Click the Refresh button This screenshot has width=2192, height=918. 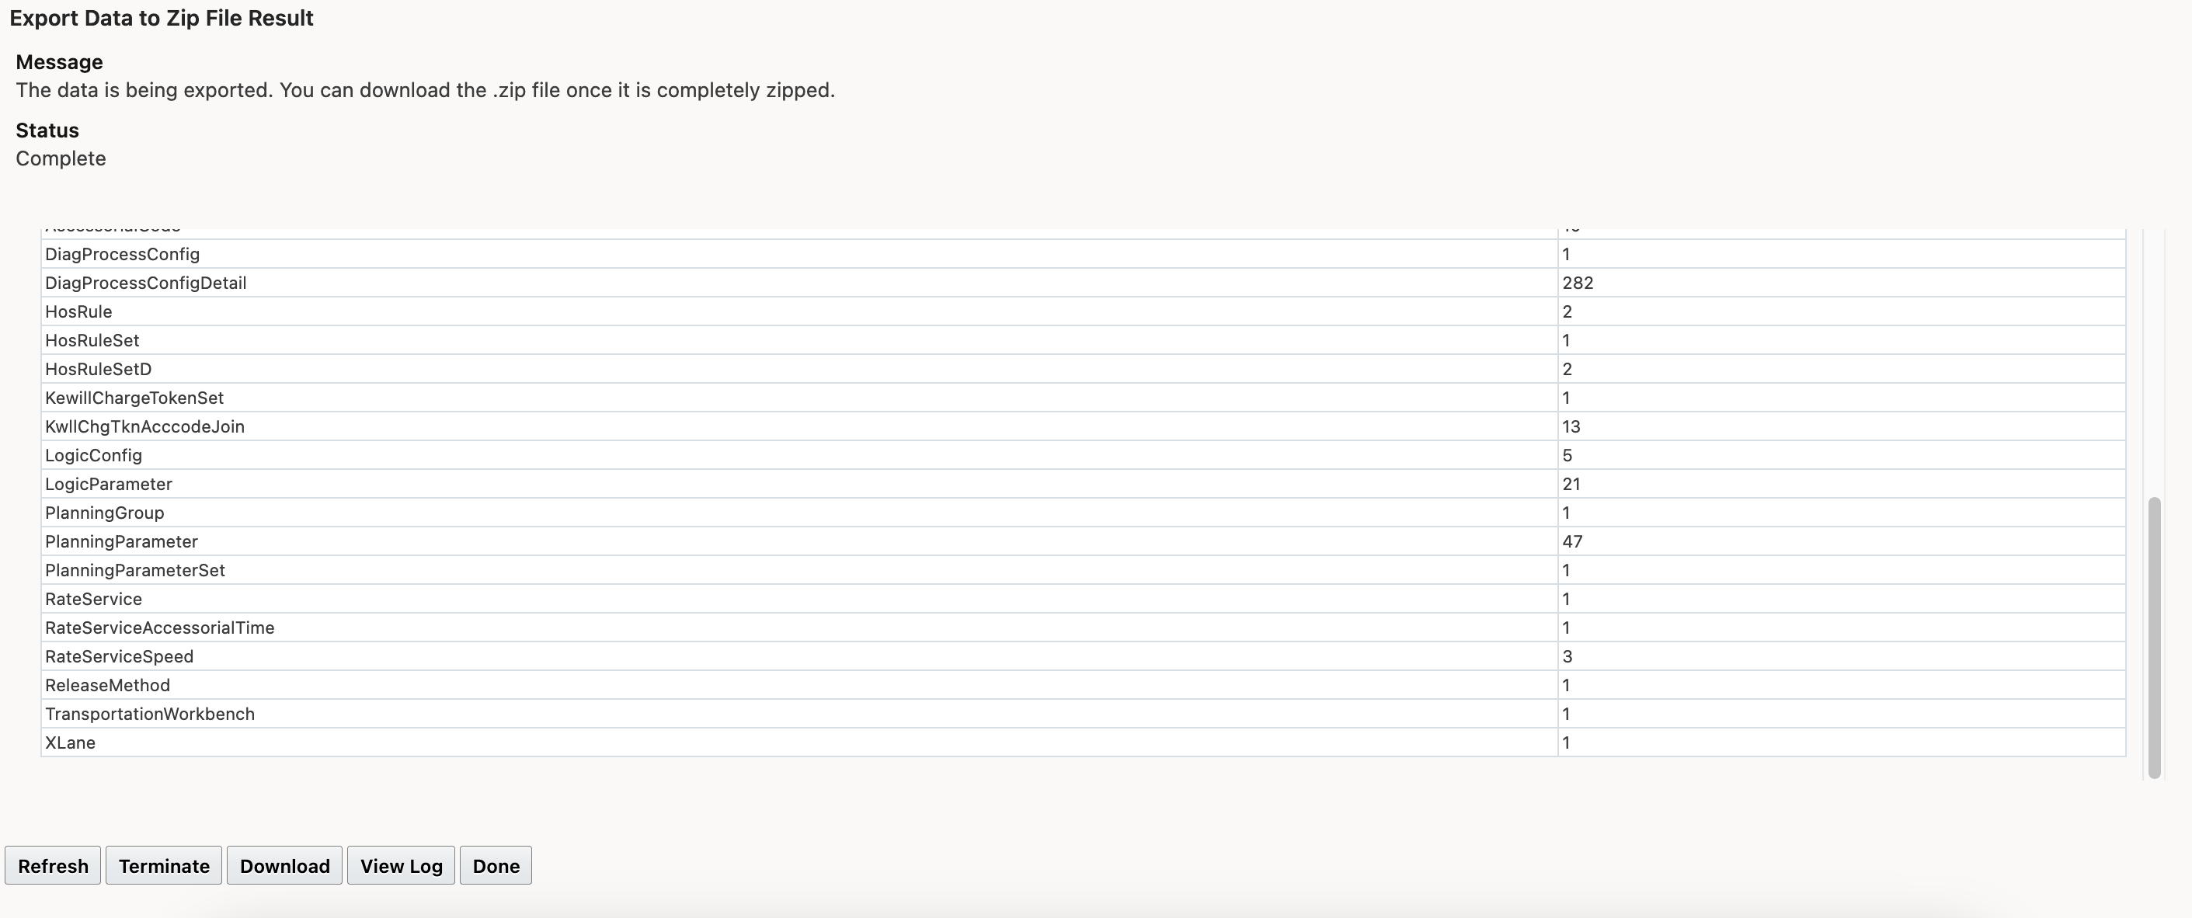[x=53, y=865]
